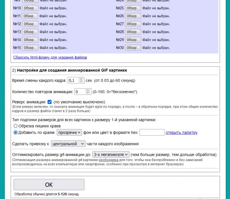Open file chooser for №26
Viewport: 230px width, 199px height.
(x=133, y=16)
